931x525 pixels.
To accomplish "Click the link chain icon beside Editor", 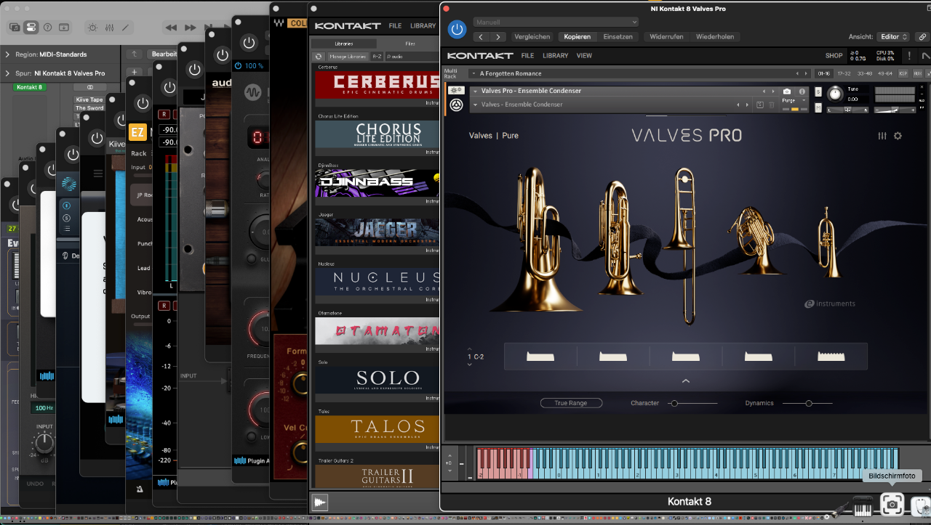I will [922, 36].
